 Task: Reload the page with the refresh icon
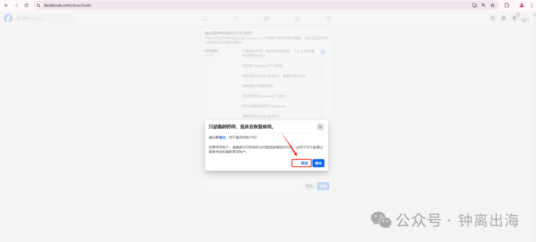click(26, 5)
